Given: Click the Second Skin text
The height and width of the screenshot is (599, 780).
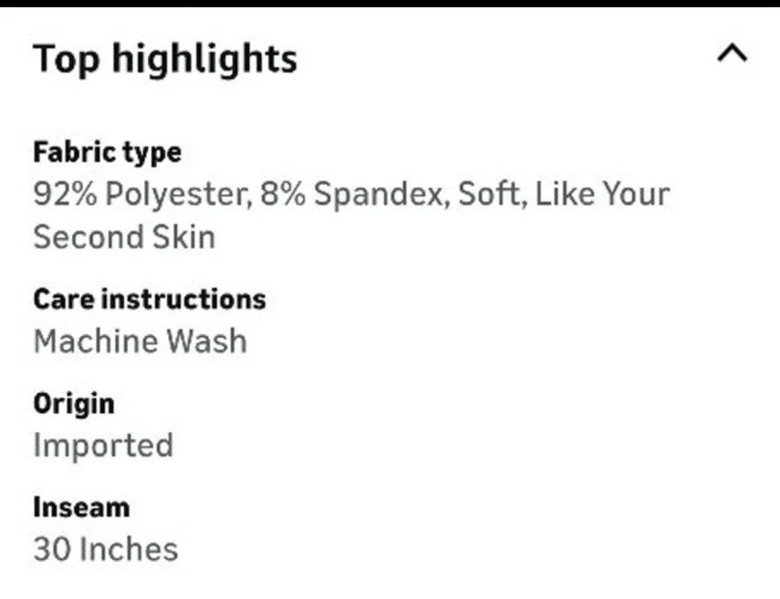Looking at the screenshot, I should click(x=124, y=237).
